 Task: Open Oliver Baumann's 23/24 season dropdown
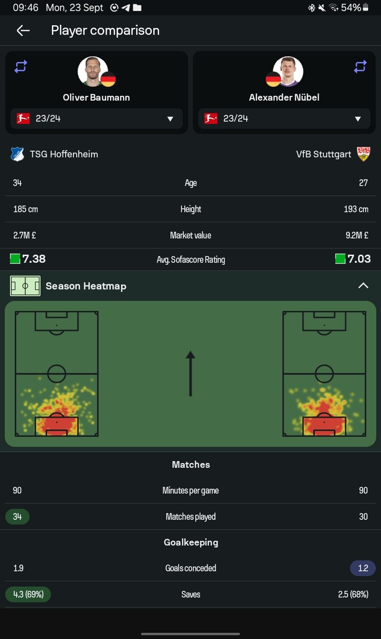click(x=97, y=118)
